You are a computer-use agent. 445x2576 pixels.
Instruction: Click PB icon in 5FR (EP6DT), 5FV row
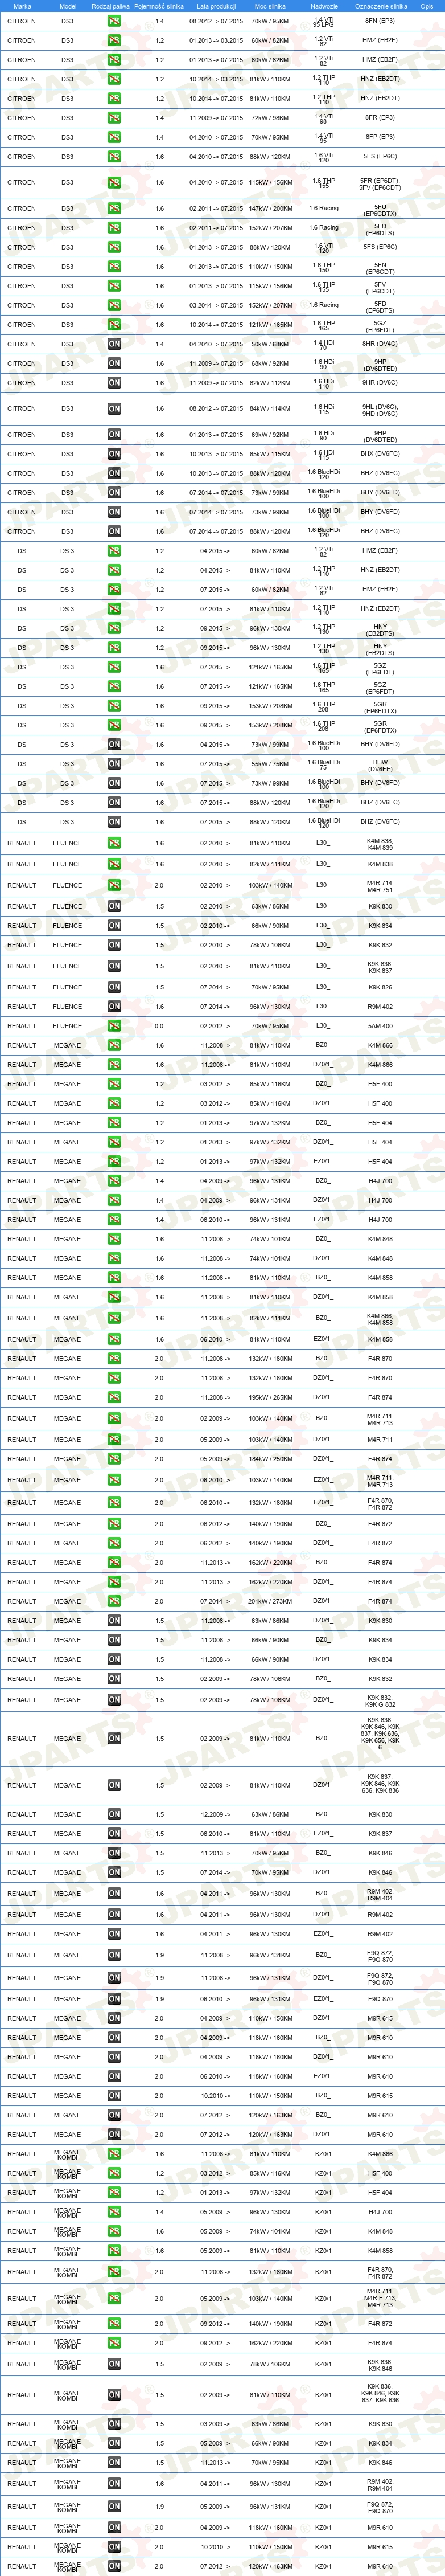pos(114,183)
